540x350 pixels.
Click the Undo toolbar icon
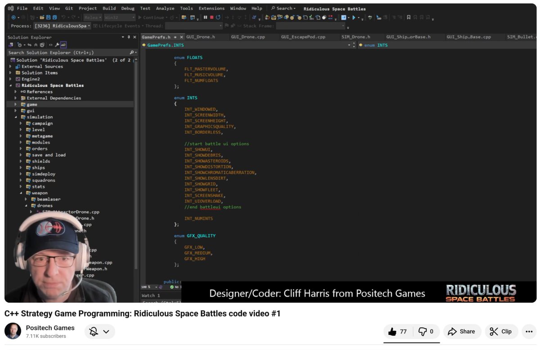(63, 18)
